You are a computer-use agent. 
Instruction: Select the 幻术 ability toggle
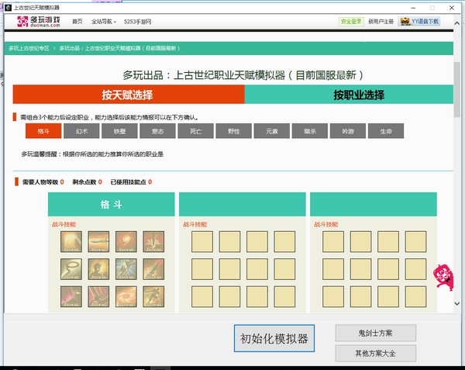pos(81,132)
